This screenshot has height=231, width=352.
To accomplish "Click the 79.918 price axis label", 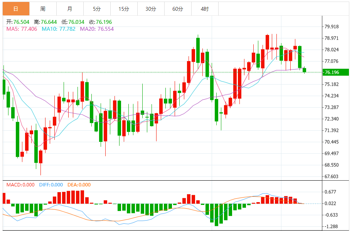I will tap(332, 27).
